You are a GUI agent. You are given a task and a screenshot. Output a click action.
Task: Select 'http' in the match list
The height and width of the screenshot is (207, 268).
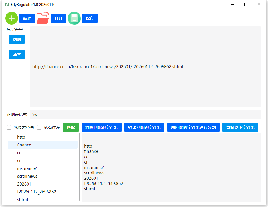click(x=43, y=137)
